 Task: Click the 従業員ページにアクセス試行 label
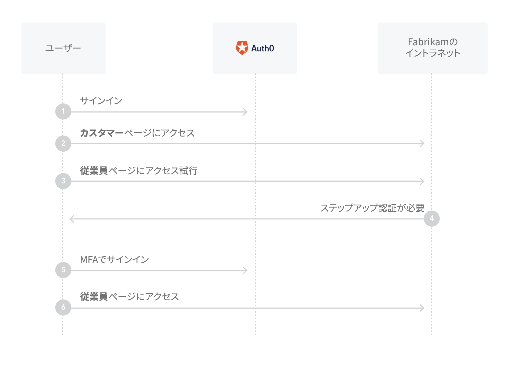tap(139, 171)
